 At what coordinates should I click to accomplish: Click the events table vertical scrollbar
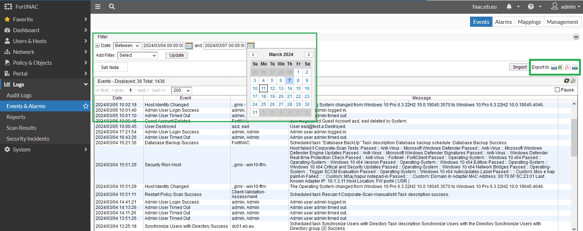click(574, 137)
